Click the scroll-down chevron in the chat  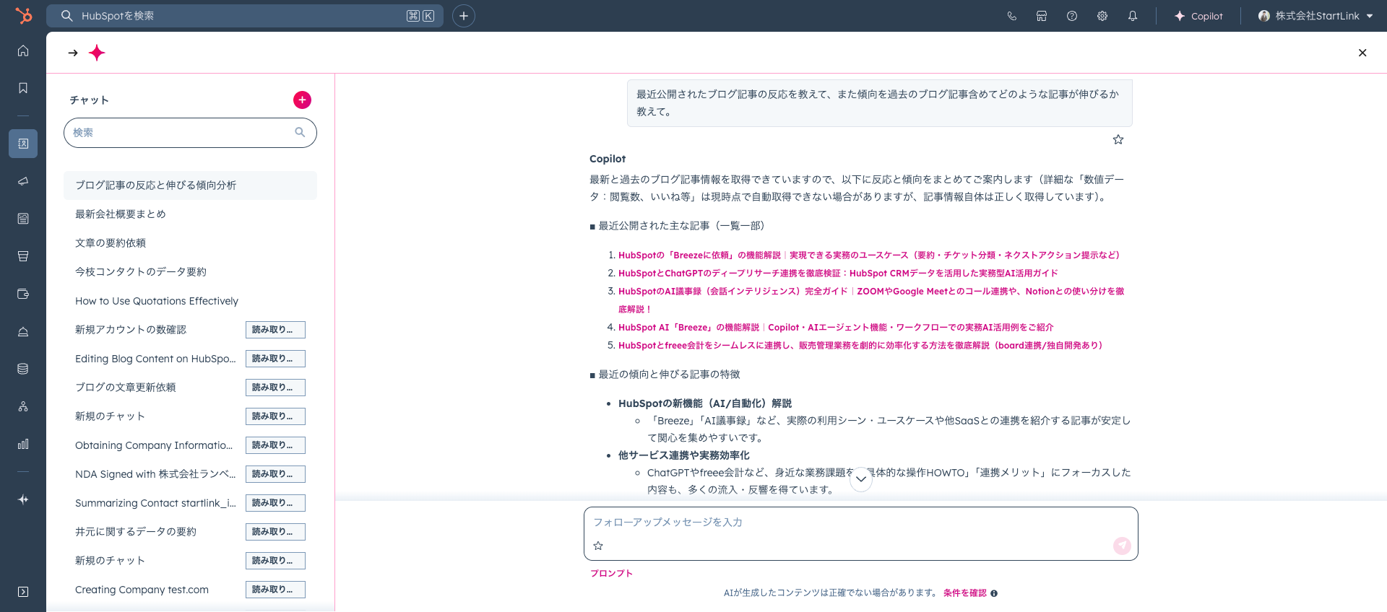[x=860, y=479]
